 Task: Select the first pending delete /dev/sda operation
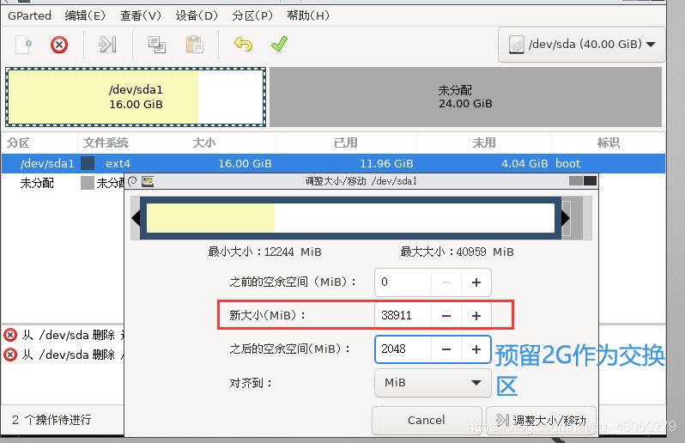64,335
